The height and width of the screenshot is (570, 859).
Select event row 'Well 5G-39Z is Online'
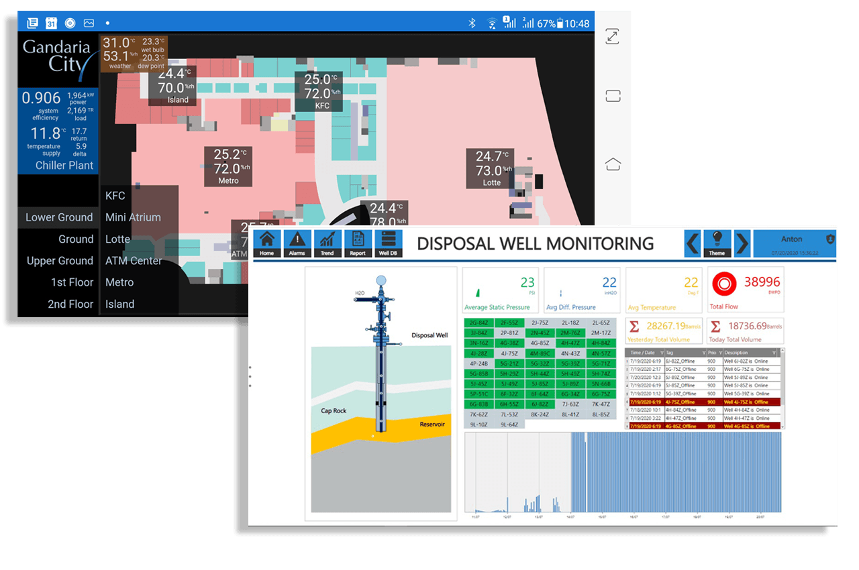[705, 394]
